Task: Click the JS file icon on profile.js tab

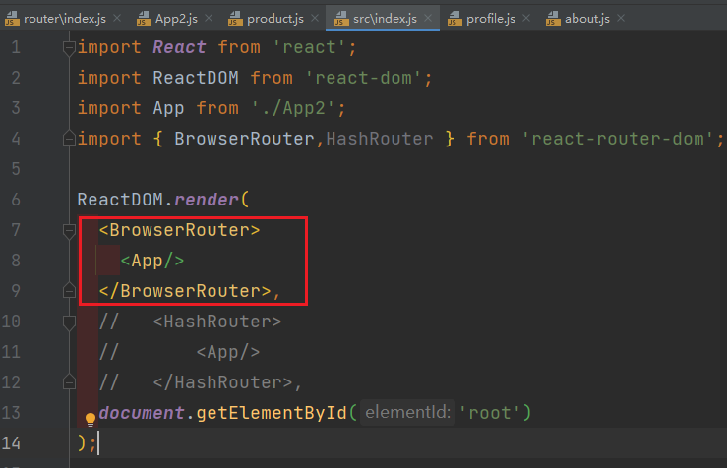Action: pyautogui.click(x=454, y=19)
